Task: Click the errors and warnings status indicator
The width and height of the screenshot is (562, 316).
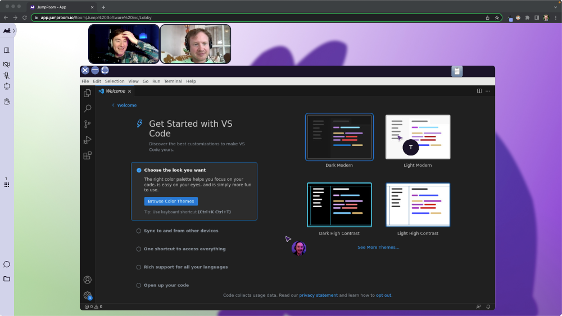Action: pyautogui.click(x=93, y=306)
